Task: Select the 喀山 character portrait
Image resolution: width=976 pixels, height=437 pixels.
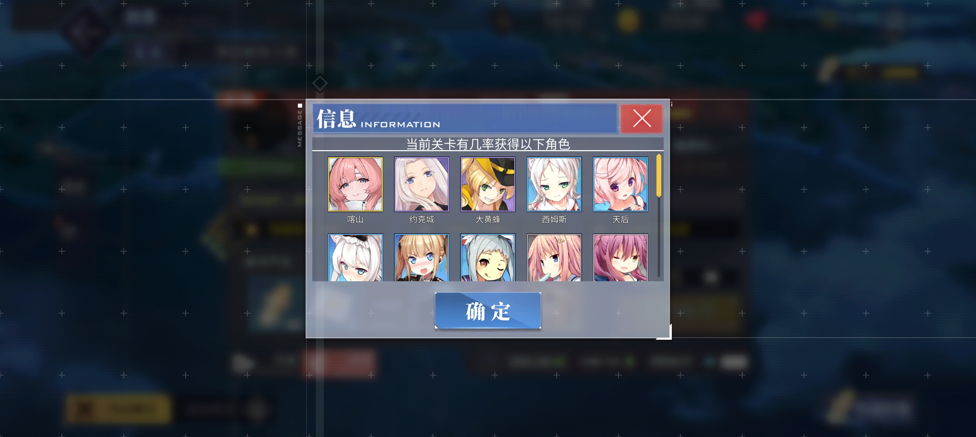Action: 355,184
